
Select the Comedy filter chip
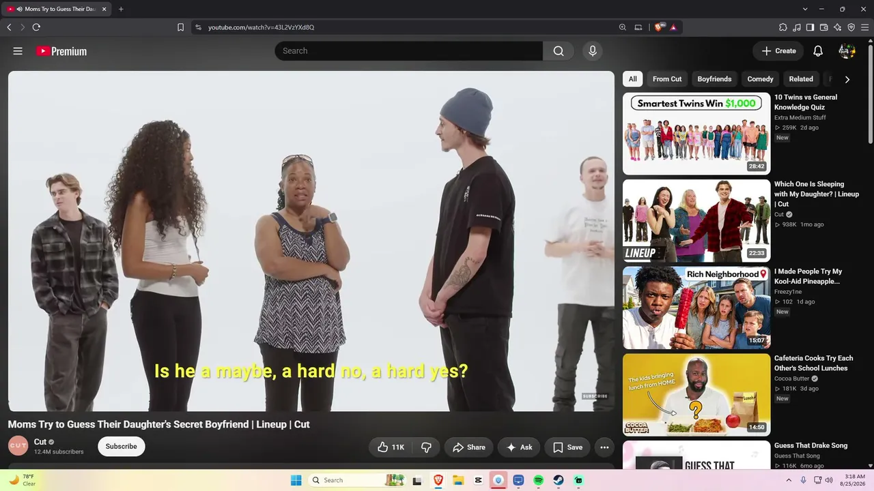tap(760, 79)
